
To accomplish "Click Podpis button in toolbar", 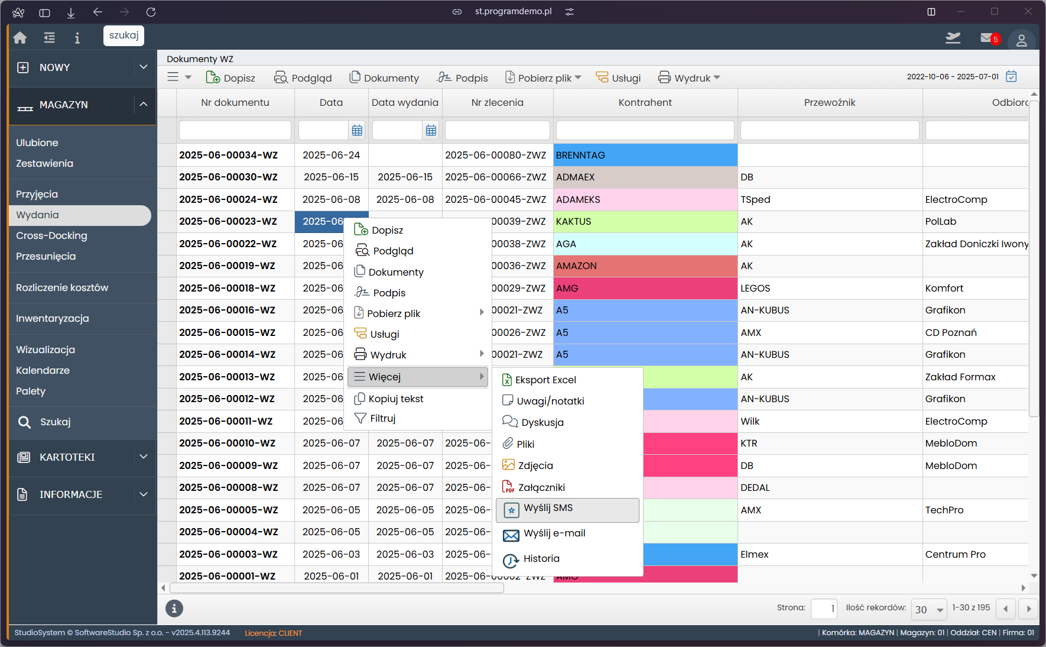I will 463,78.
